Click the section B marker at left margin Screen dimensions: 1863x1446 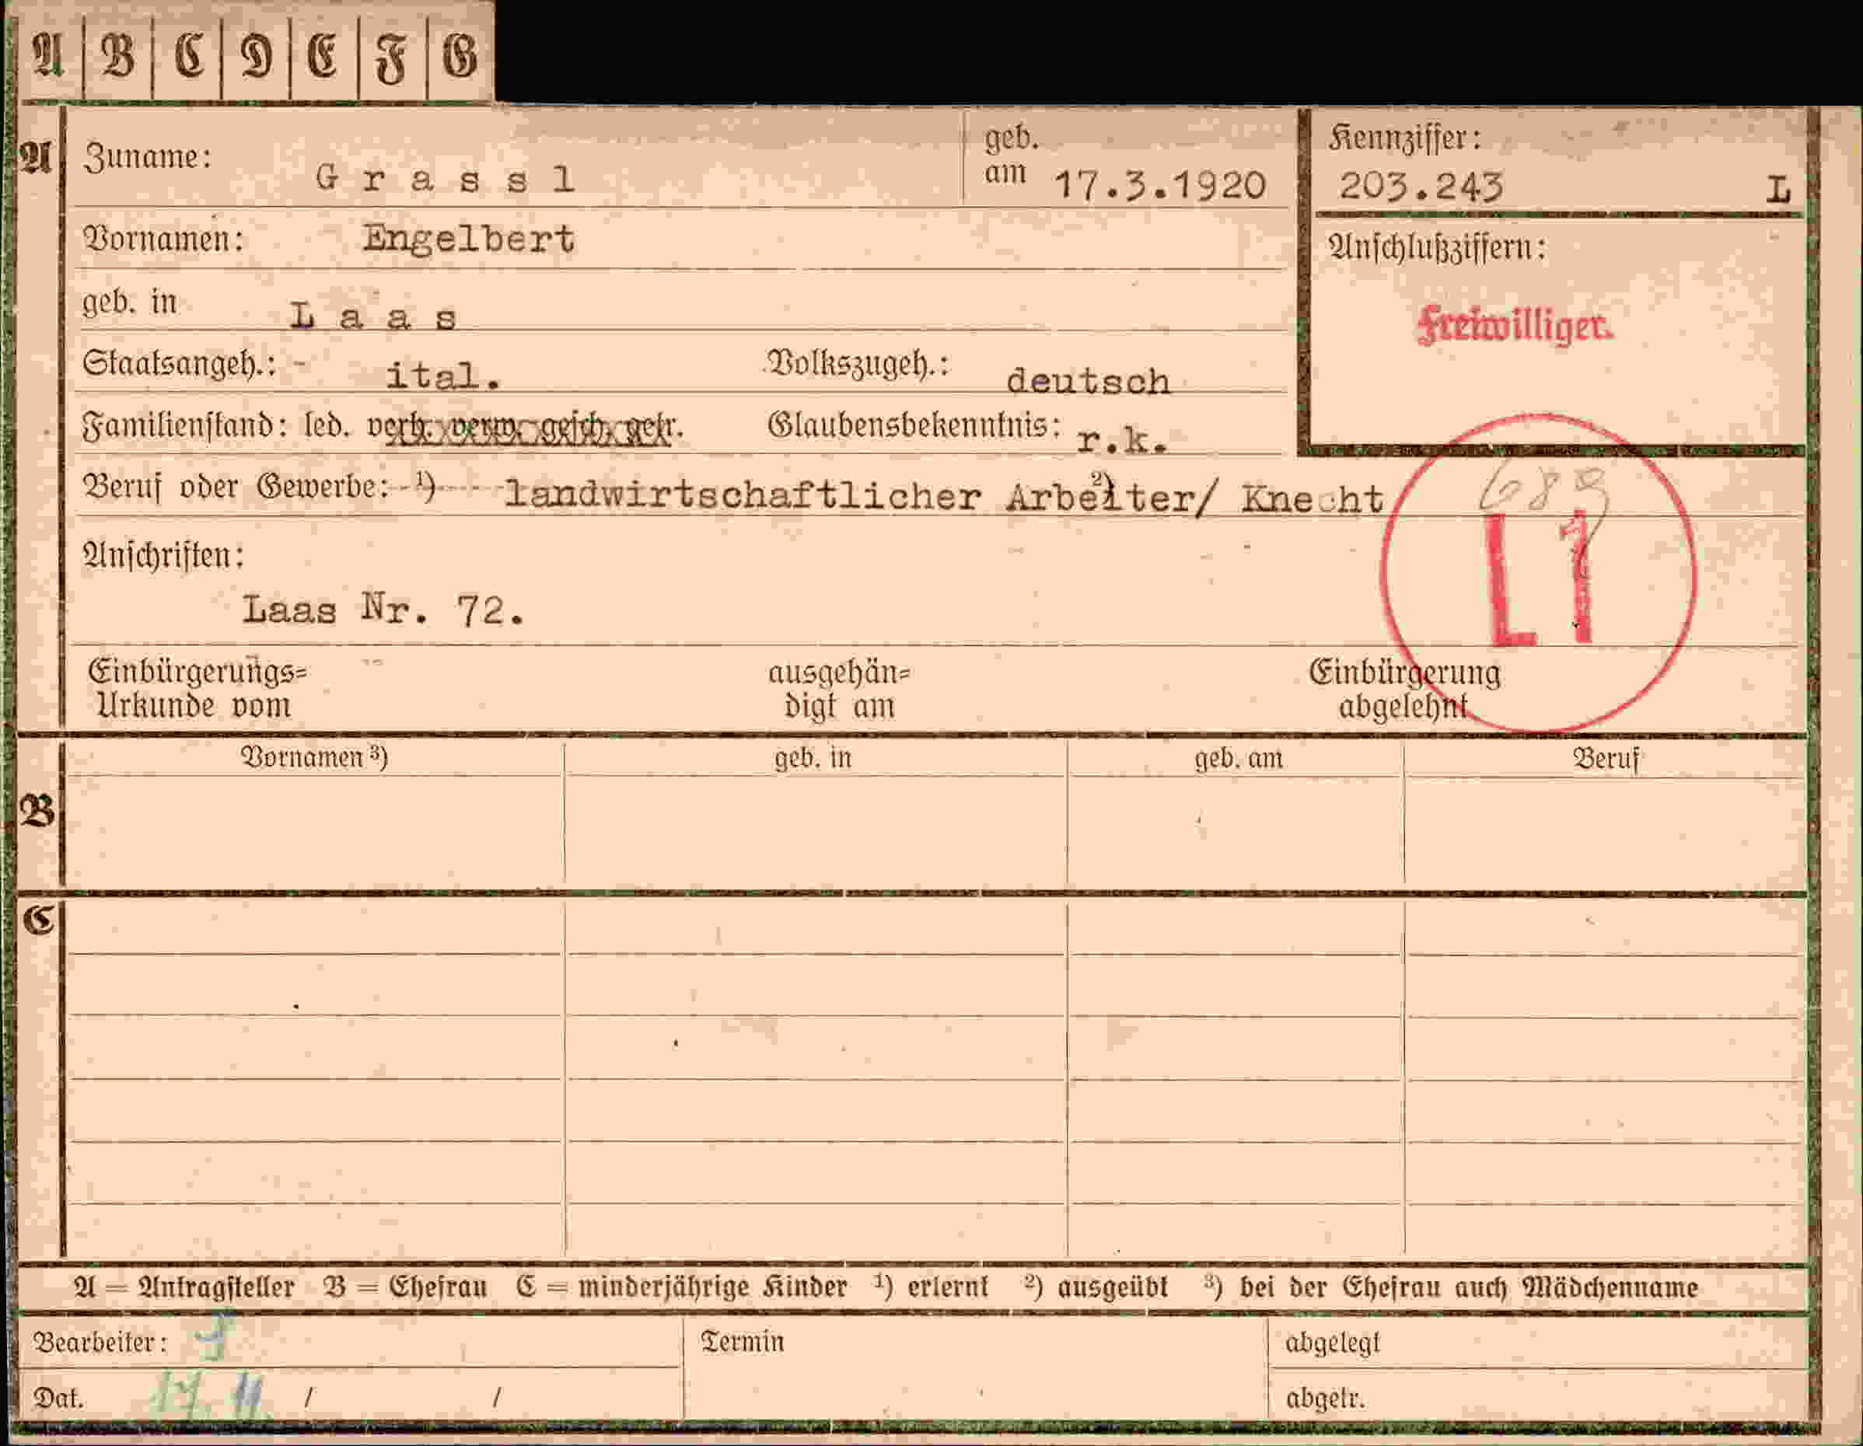click(x=37, y=810)
